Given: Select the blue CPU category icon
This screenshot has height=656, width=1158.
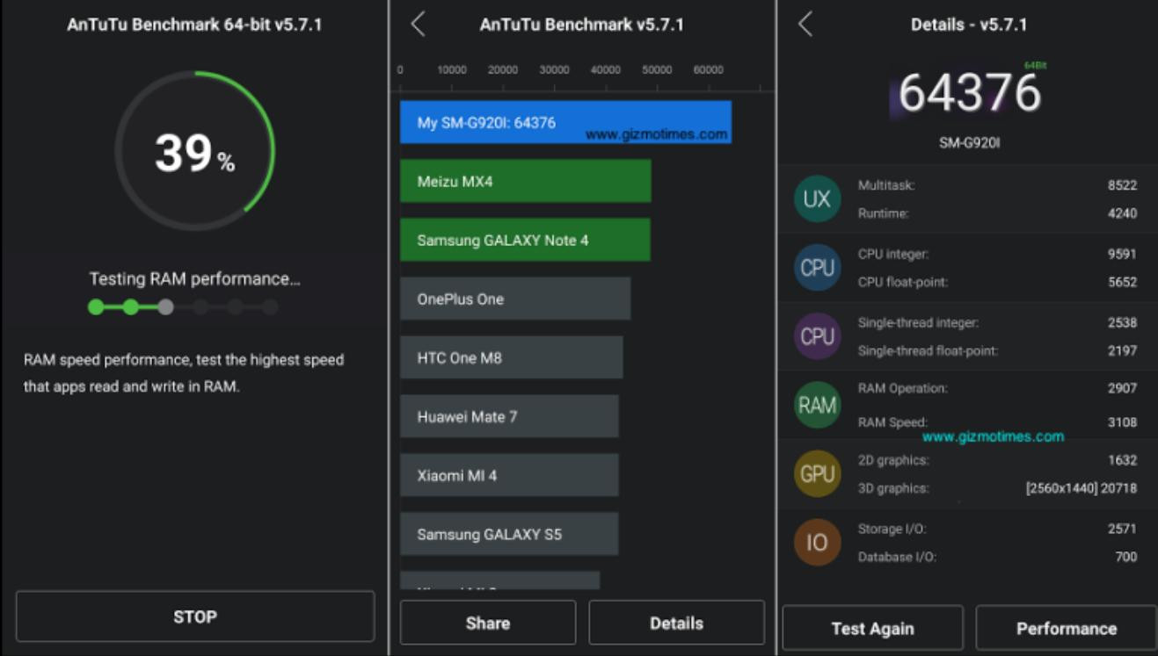Looking at the screenshot, I should (817, 268).
